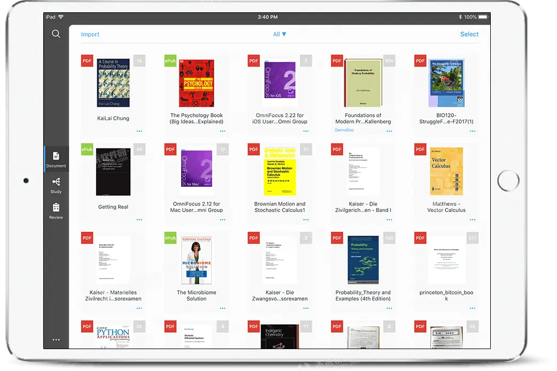Tap the Import button
This screenshot has height=371, width=557.
tap(90, 35)
